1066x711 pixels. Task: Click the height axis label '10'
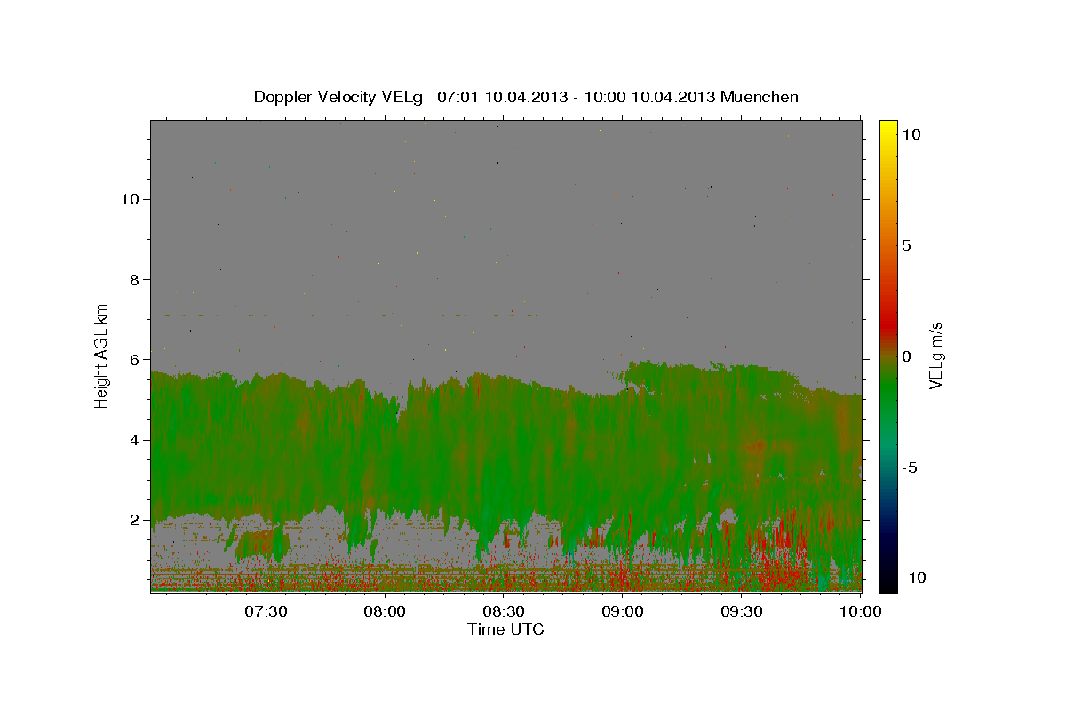[129, 199]
